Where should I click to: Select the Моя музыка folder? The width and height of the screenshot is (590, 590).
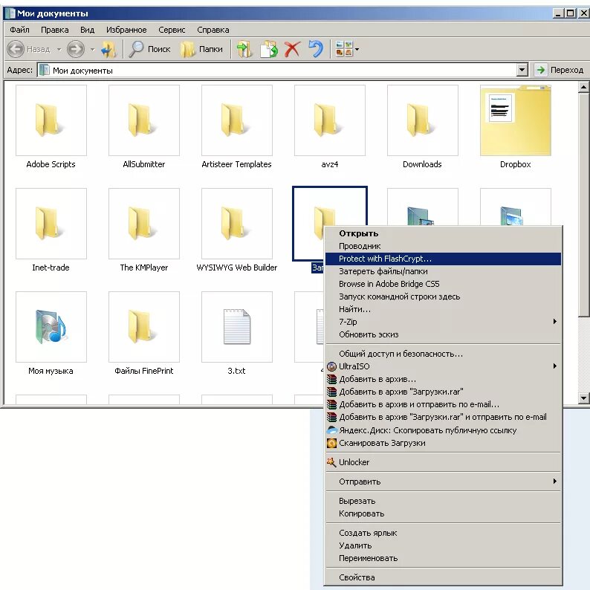pyautogui.click(x=51, y=327)
